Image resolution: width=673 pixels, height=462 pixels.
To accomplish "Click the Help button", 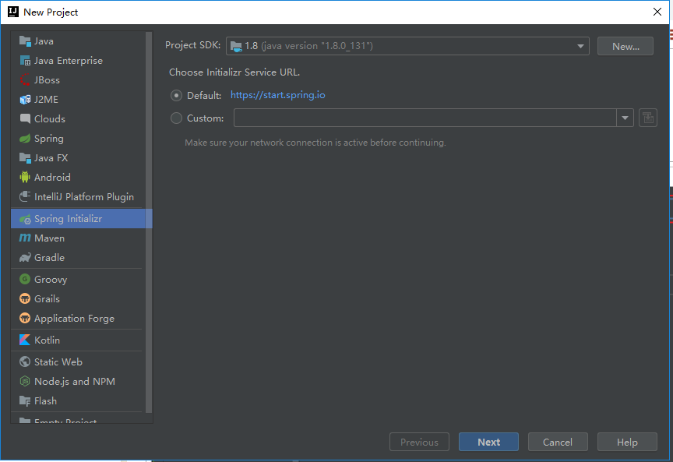I will pyautogui.click(x=627, y=442).
